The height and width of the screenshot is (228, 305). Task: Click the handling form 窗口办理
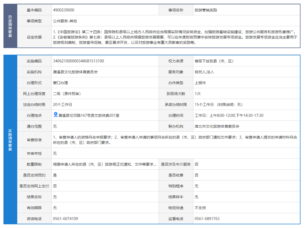[x=60, y=83]
